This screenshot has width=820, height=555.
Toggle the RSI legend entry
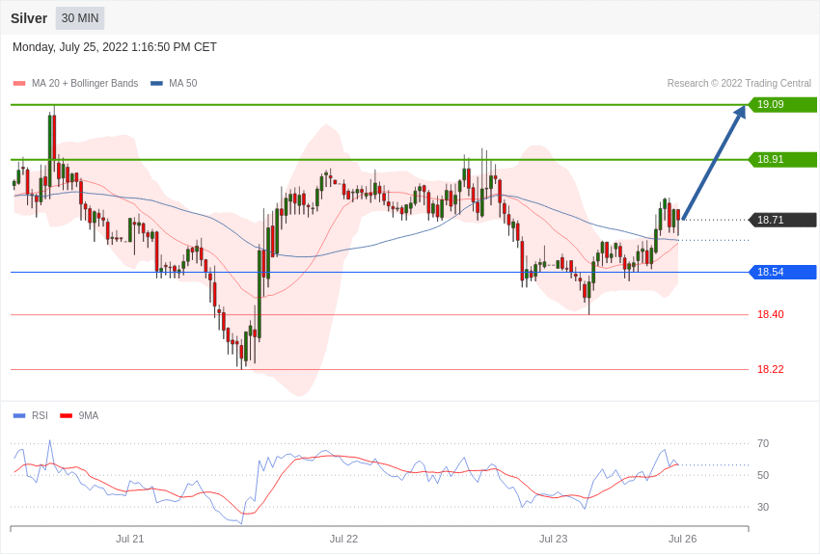click(30, 415)
